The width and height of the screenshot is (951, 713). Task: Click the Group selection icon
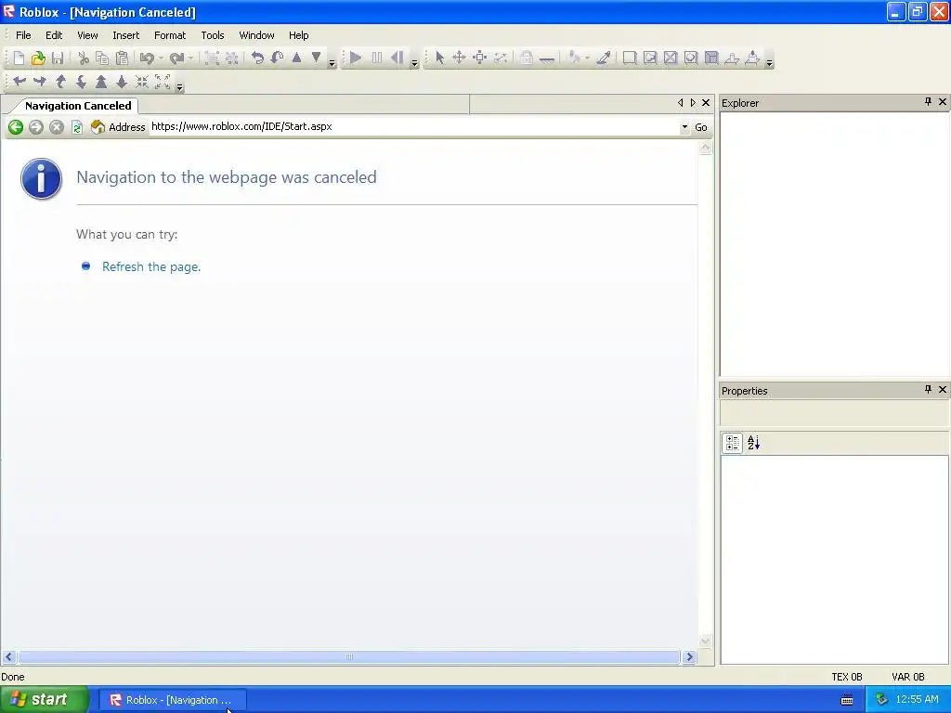click(x=213, y=58)
